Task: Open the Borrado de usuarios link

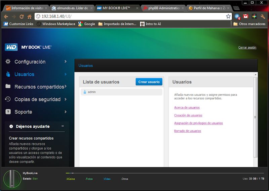Action: pyautogui.click(x=188, y=131)
